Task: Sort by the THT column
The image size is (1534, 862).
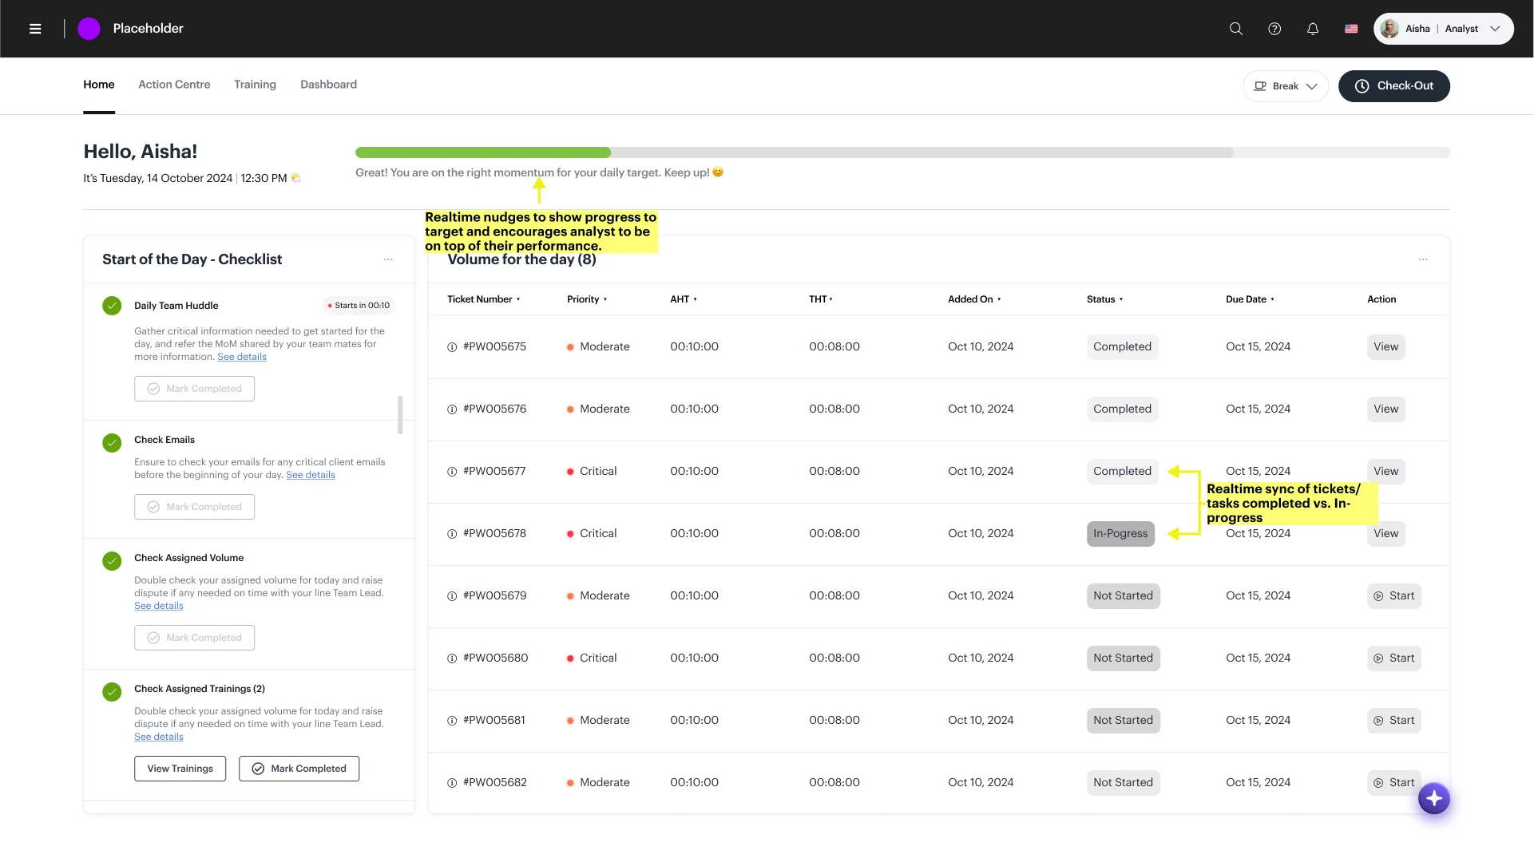Action: click(x=821, y=299)
